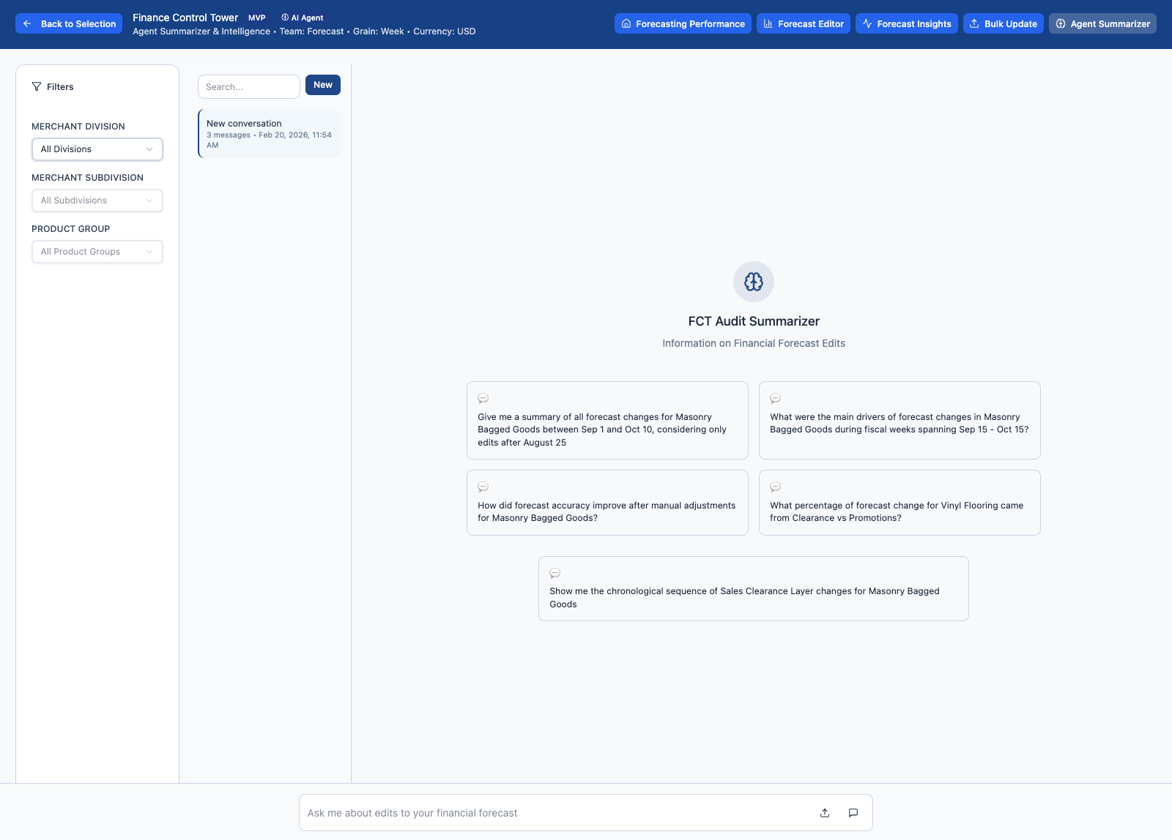The image size is (1172, 840).
Task: Click the conversation Search field
Action: pos(248,86)
